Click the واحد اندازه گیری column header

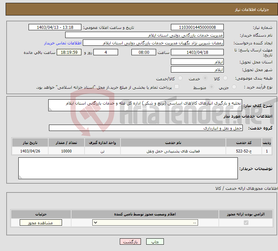[103, 143]
